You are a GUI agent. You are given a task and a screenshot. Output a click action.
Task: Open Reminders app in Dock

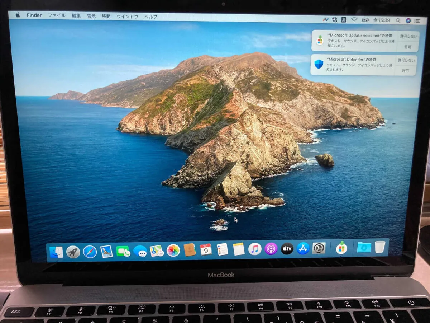223,249
